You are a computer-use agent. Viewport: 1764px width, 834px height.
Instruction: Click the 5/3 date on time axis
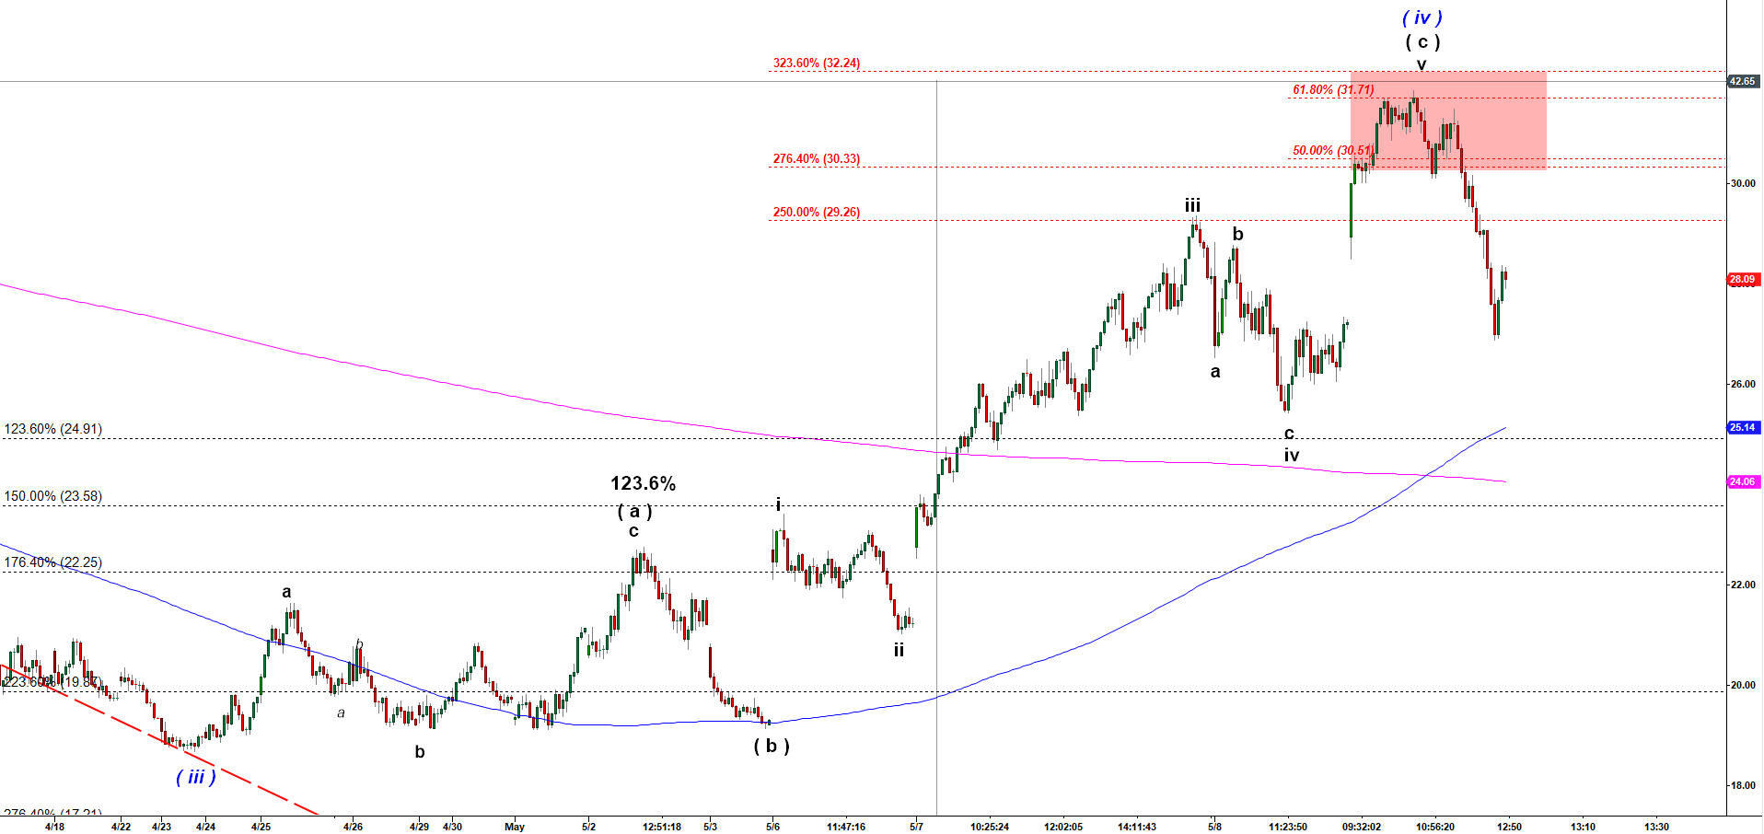710,827
